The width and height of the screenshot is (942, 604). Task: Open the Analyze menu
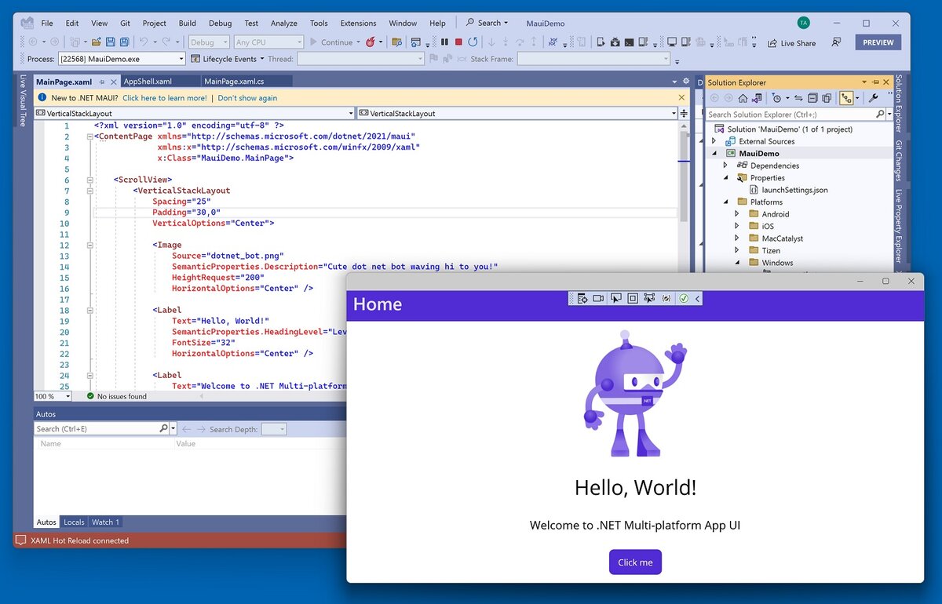click(284, 23)
